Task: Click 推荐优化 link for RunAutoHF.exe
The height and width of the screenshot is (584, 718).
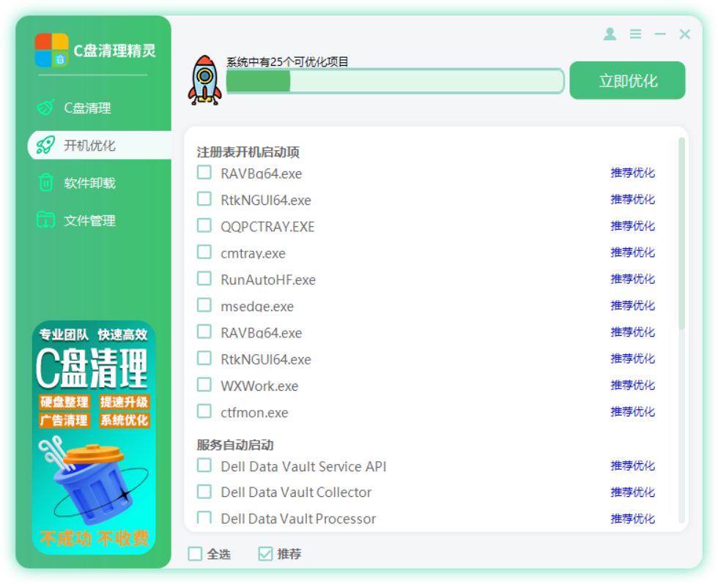Action: pyautogui.click(x=633, y=279)
